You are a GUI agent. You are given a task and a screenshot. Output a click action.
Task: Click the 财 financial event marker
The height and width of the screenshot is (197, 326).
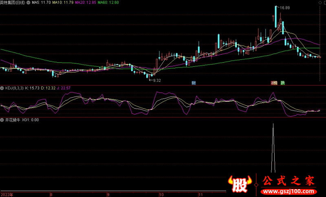(194, 83)
